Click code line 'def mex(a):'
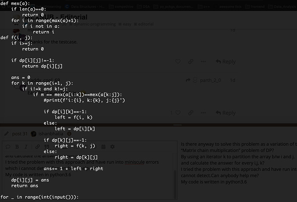Viewport: 297px width, 202px height. click(15, 3)
